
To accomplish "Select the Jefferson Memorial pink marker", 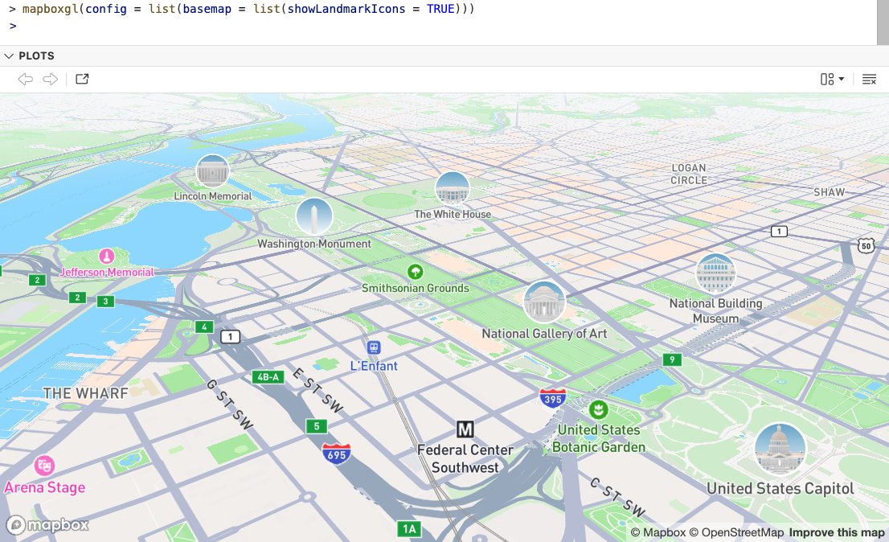I will [107, 257].
